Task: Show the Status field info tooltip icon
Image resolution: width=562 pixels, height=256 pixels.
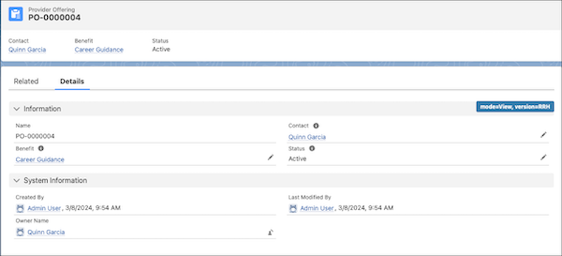Action: pos(312,148)
